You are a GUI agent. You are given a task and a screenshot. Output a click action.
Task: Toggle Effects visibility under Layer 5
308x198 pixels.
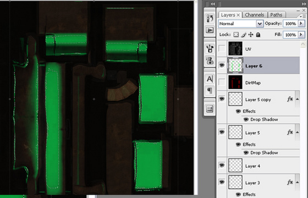point(238,144)
